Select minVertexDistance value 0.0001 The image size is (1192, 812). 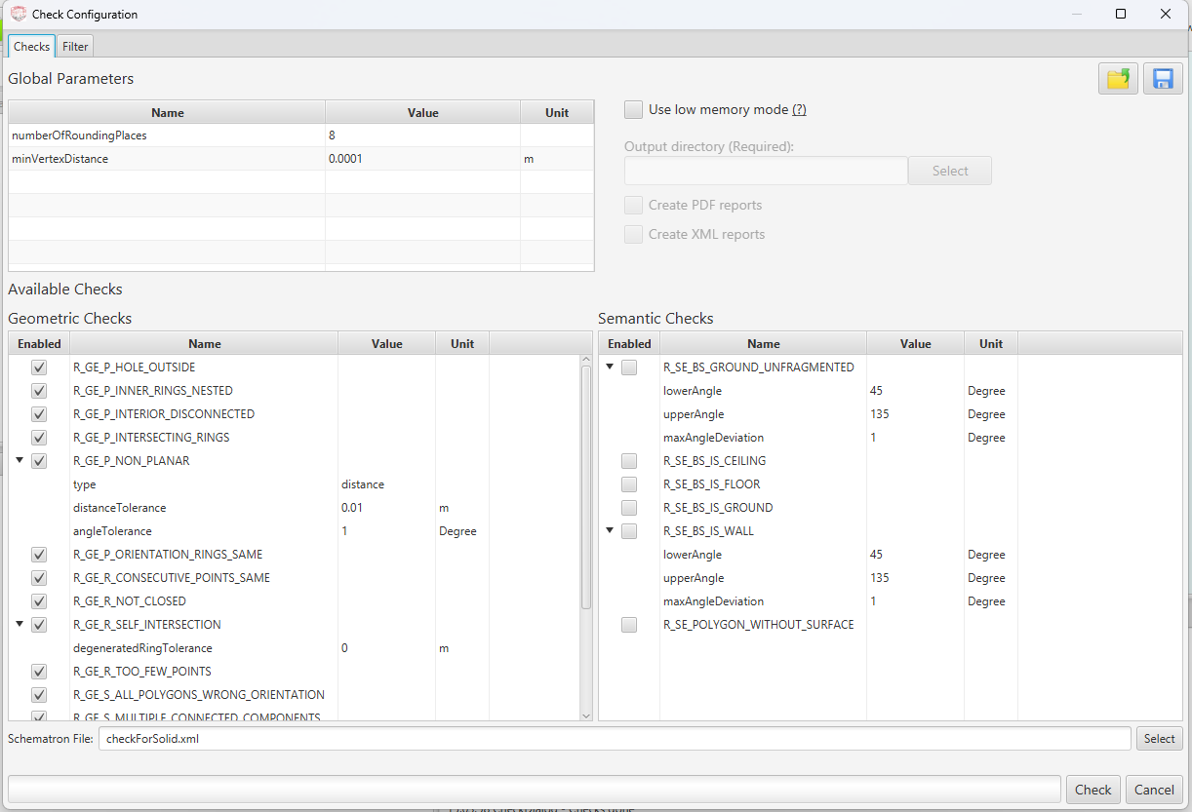click(345, 159)
